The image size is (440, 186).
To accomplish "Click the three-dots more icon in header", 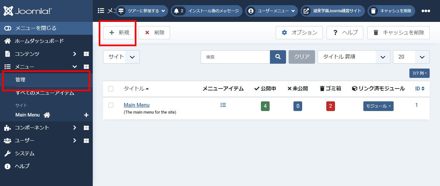I will tap(426, 11).
